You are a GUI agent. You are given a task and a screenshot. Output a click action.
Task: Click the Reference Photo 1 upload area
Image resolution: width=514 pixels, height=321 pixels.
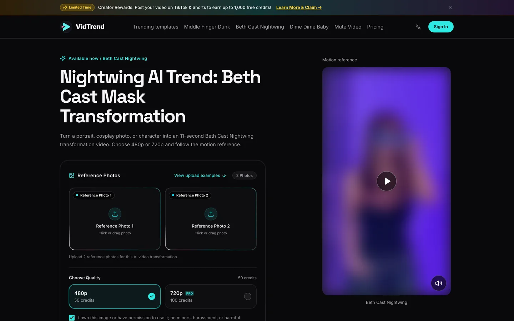point(115,219)
